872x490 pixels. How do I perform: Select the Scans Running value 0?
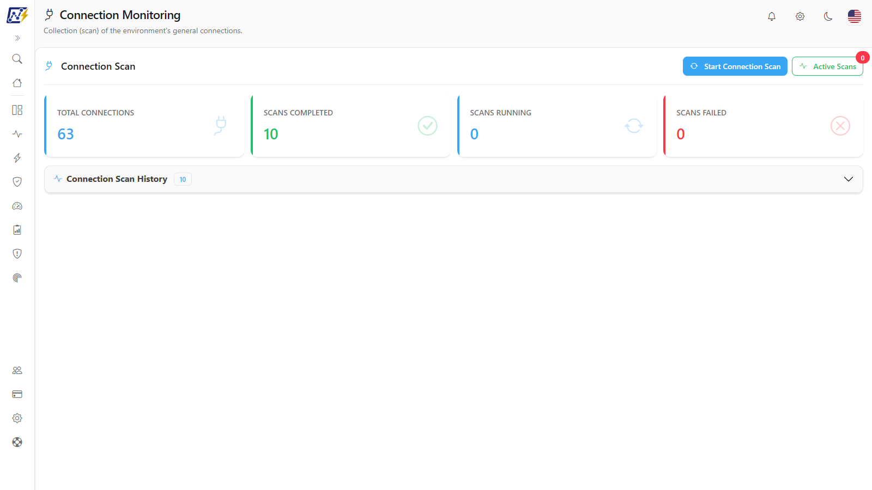pyautogui.click(x=474, y=134)
